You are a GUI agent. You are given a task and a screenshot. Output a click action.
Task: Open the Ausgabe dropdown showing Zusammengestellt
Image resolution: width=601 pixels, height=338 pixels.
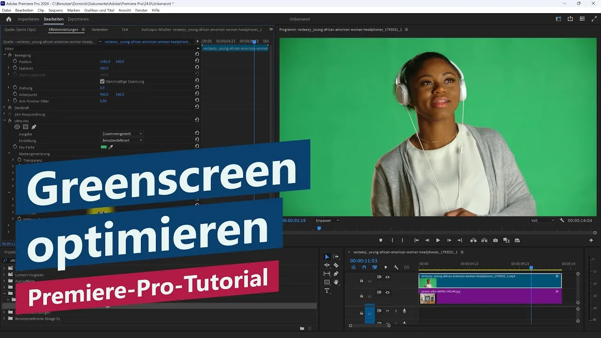pyautogui.click(x=121, y=134)
